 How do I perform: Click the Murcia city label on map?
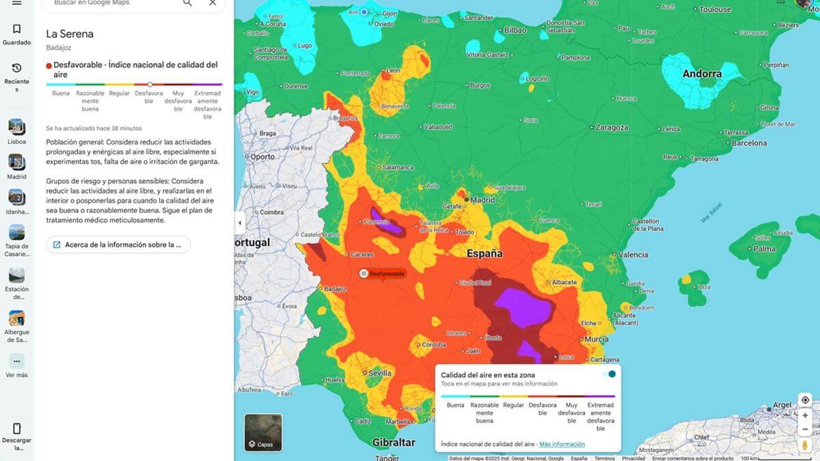pos(597,339)
